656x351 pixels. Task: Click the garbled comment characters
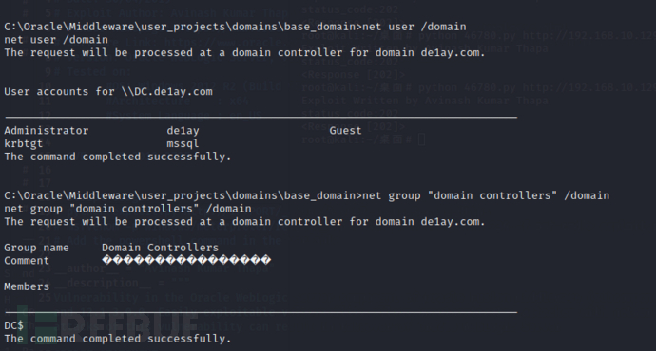tap(186, 261)
